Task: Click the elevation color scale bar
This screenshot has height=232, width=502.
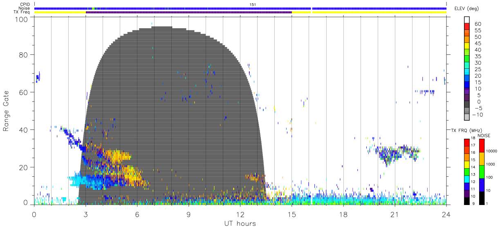Action: coord(467,69)
